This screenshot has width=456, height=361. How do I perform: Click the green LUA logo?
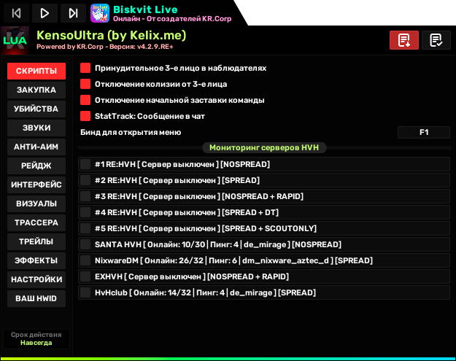pyautogui.click(x=15, y=41)
